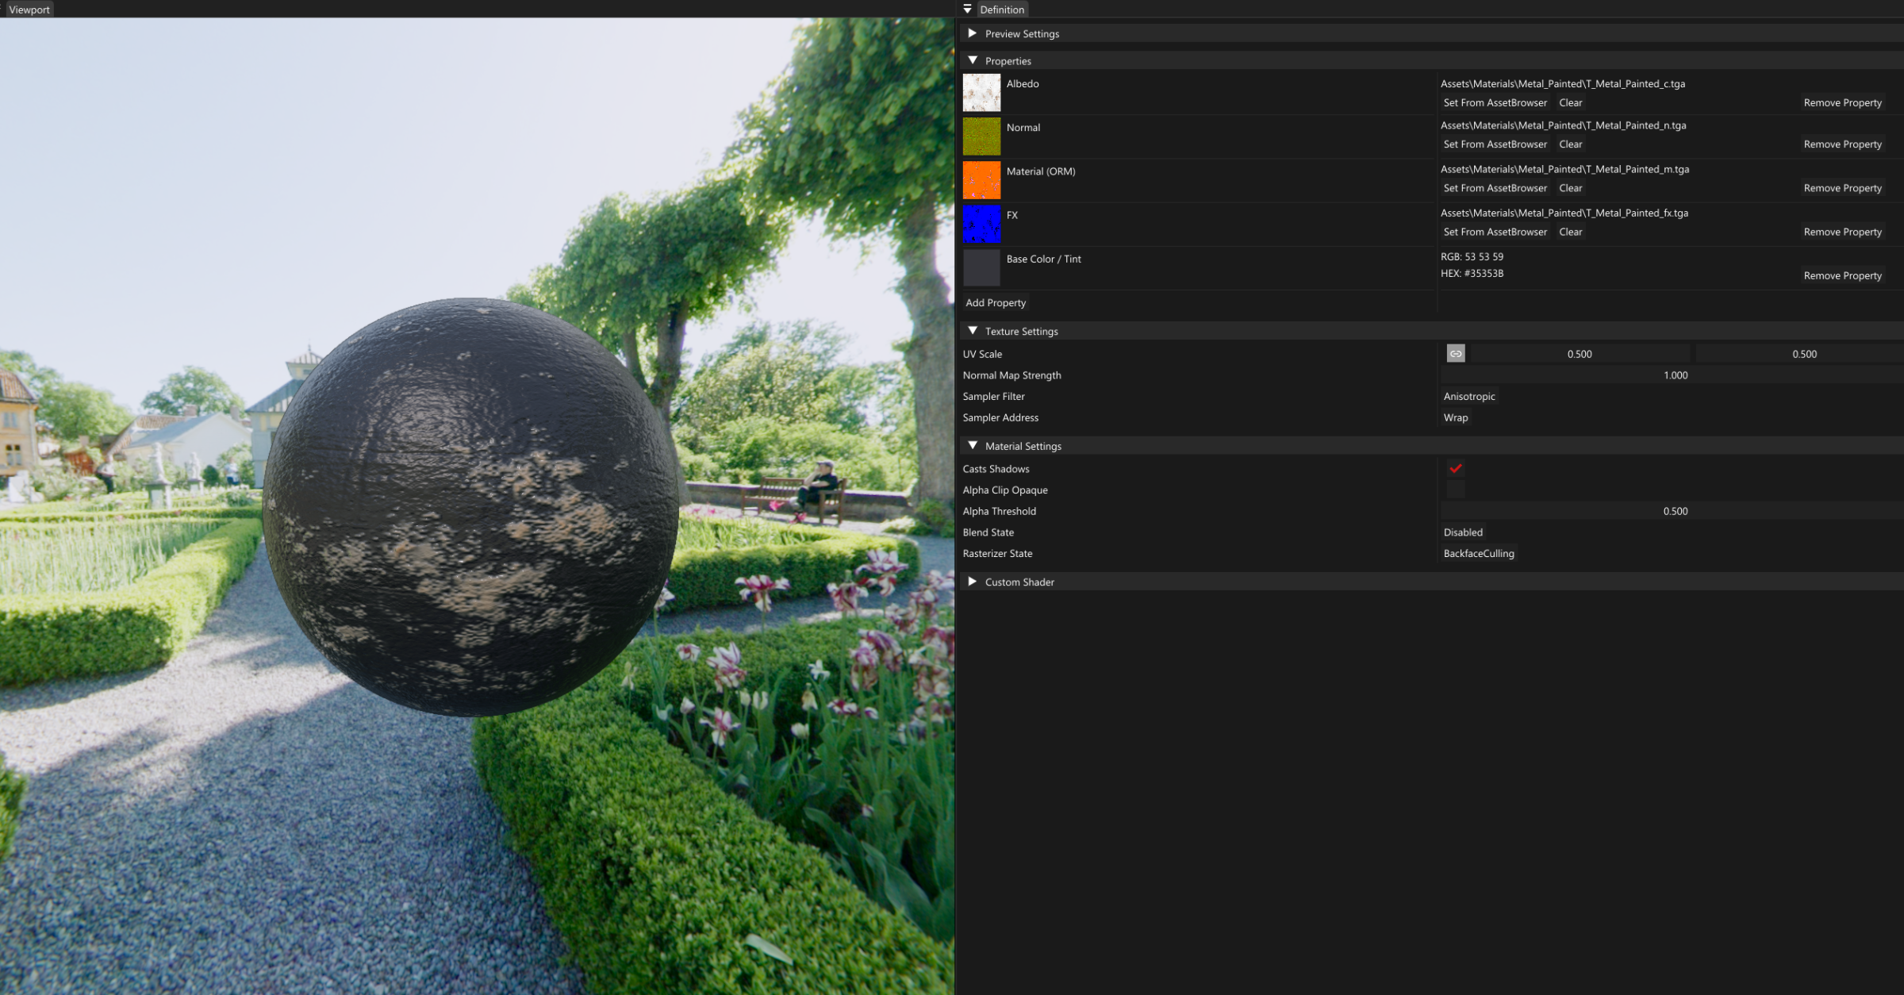Expand the Preview Settings section

pyautogui.click(x=972, y=33)
